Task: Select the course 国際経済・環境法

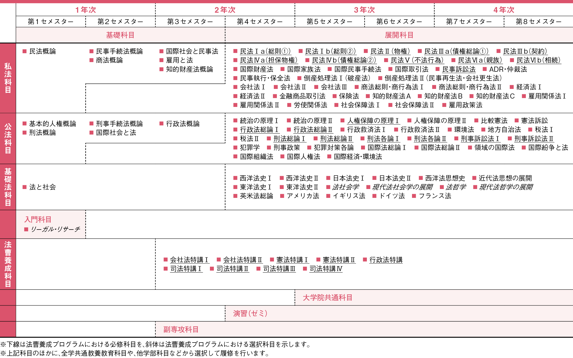Action: coord(358,157)
